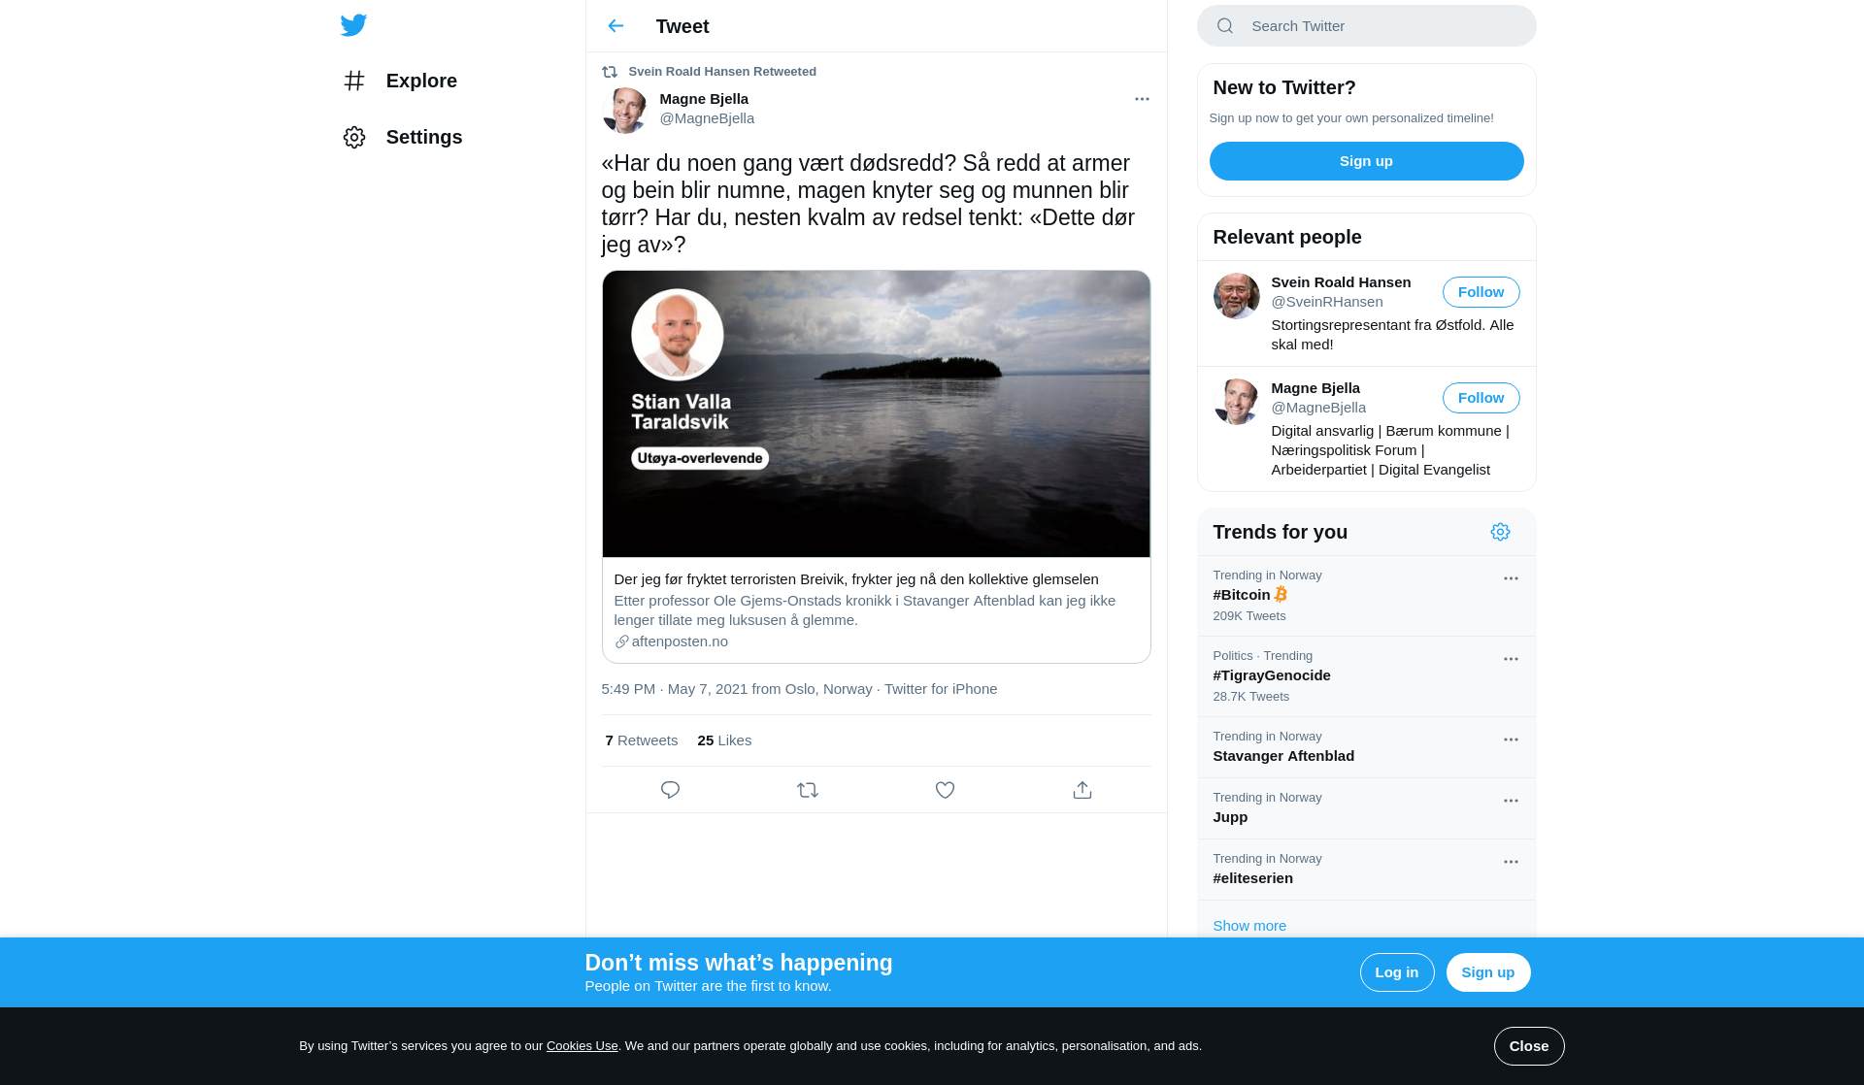View the 25 Likes list
Viewport: 1864px width, 1085px height.
pos(724,740)
